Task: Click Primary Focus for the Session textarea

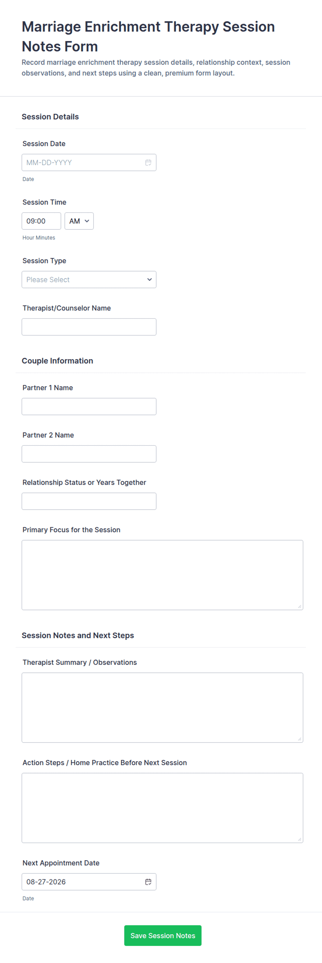Action: coord(162,575)
